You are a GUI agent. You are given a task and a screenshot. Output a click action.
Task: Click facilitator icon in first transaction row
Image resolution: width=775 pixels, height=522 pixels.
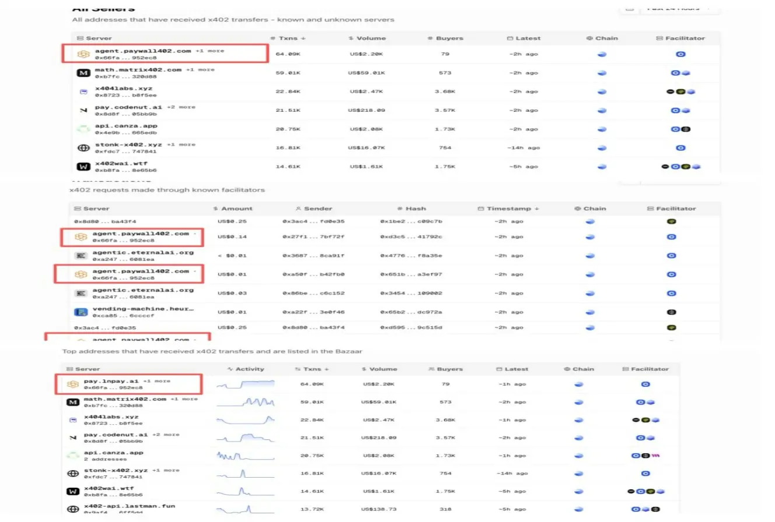pyautogui.click(x=671, y=221)
